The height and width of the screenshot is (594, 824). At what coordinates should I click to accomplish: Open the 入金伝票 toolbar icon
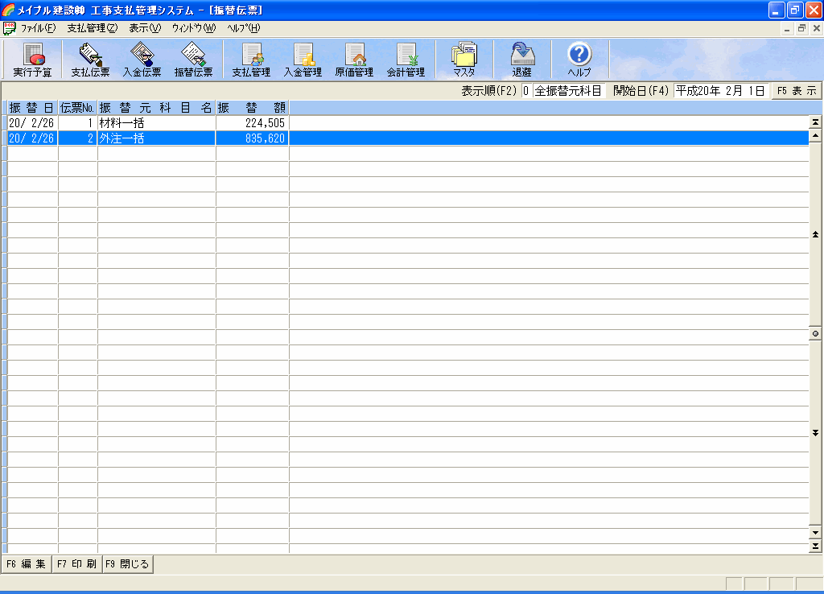coord(142,60)
